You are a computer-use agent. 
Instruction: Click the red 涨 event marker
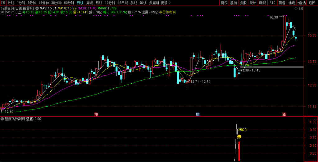(x=284, y=114)
